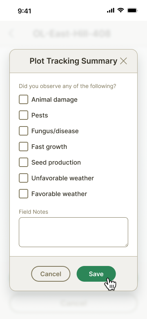Check the Favorable weather checkbox

tap(24, 194)
